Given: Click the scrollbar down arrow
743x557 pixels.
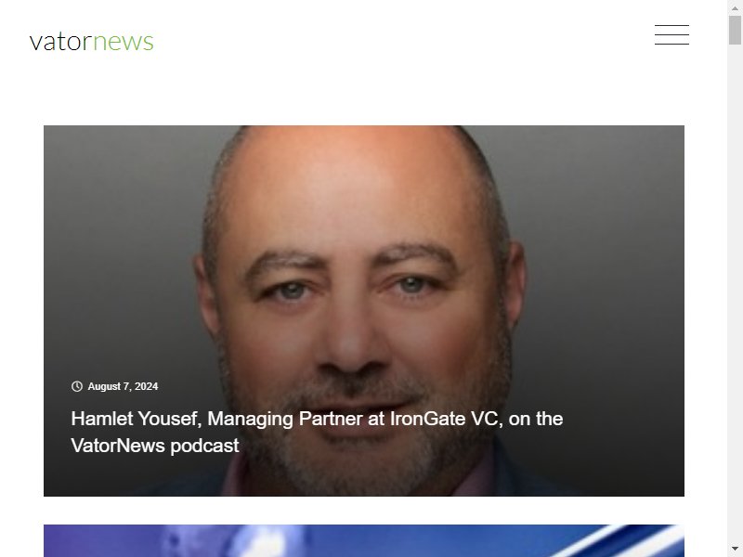Looking at the screenshot, I should (735, 549).
